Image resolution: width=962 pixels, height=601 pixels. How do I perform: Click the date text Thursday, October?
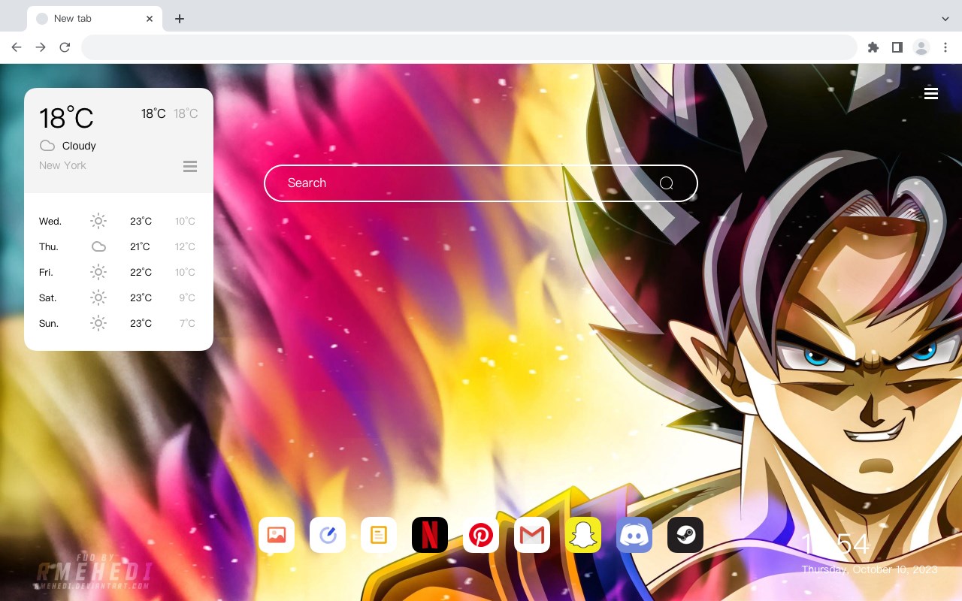(x=870, y=569)
